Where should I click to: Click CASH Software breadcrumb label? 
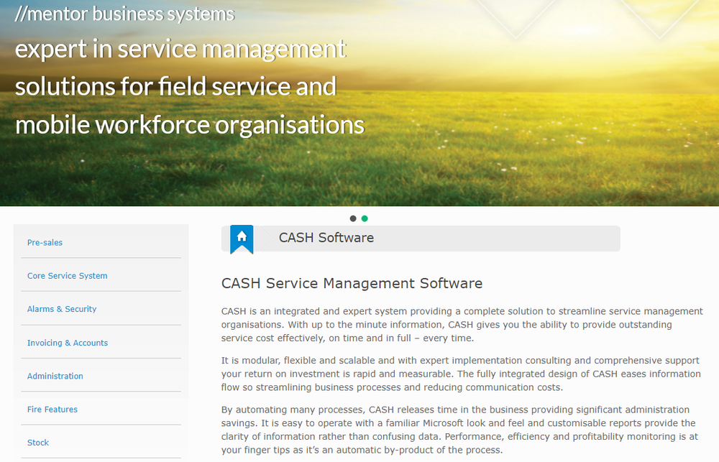click(326, 238)
